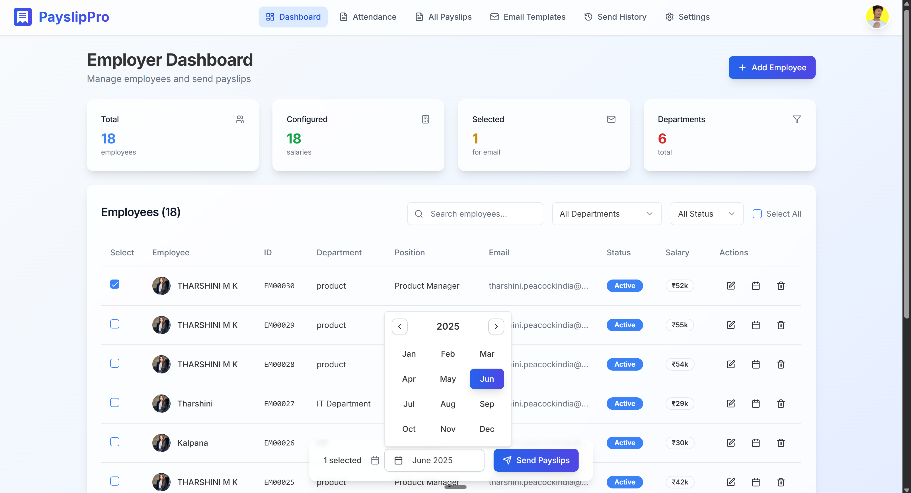This screenshot has height=493, width=911.
Task: Open the Attendance tab
Action: 368,17
